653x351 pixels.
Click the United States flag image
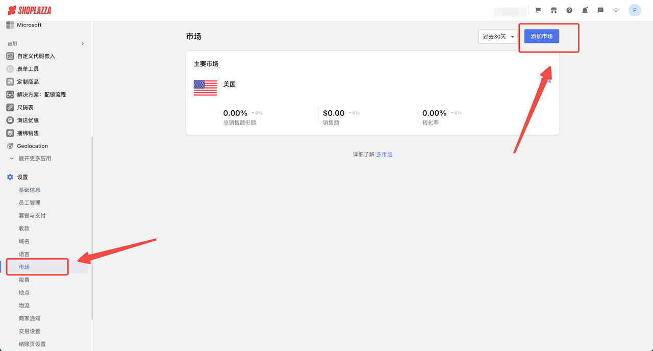(205, 88)
